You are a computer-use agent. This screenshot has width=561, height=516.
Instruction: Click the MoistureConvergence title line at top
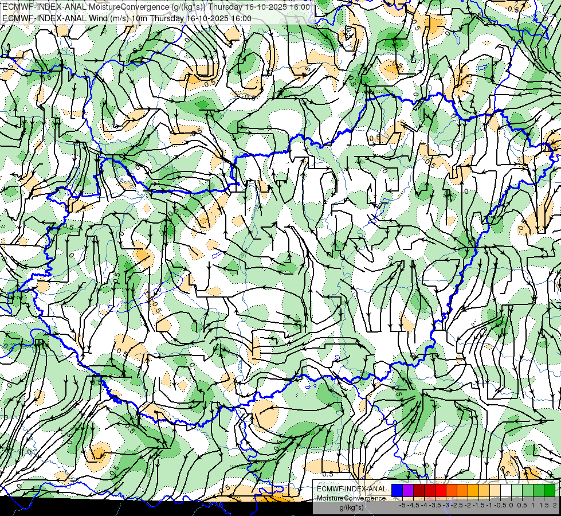pyautogui.click(x=156, y=7)
